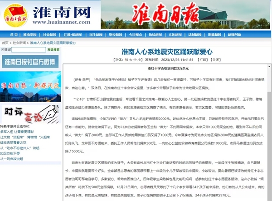Open the 民生新闻 navigation item
This screenshot has width=272, height=201.
(96, 34)
